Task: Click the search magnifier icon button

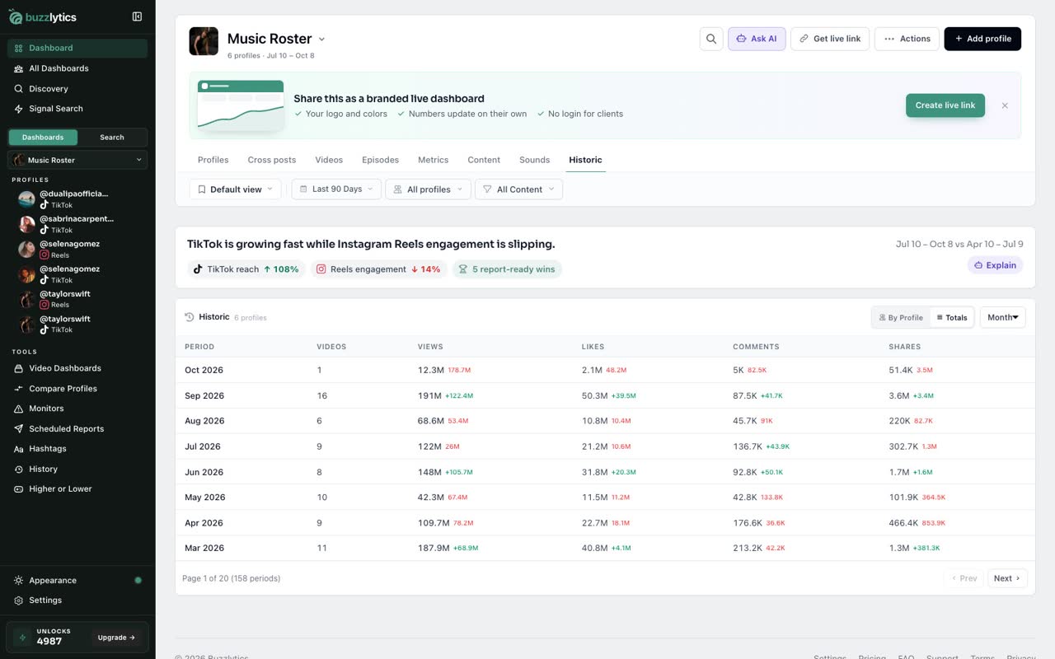Action: pyautogui.click(x=711, y=39)
